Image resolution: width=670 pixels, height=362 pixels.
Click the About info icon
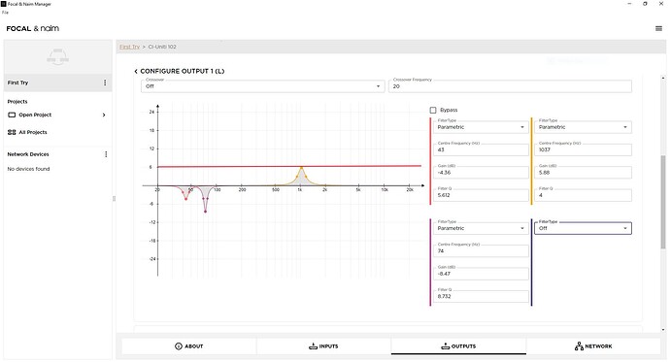click(179, 346)
